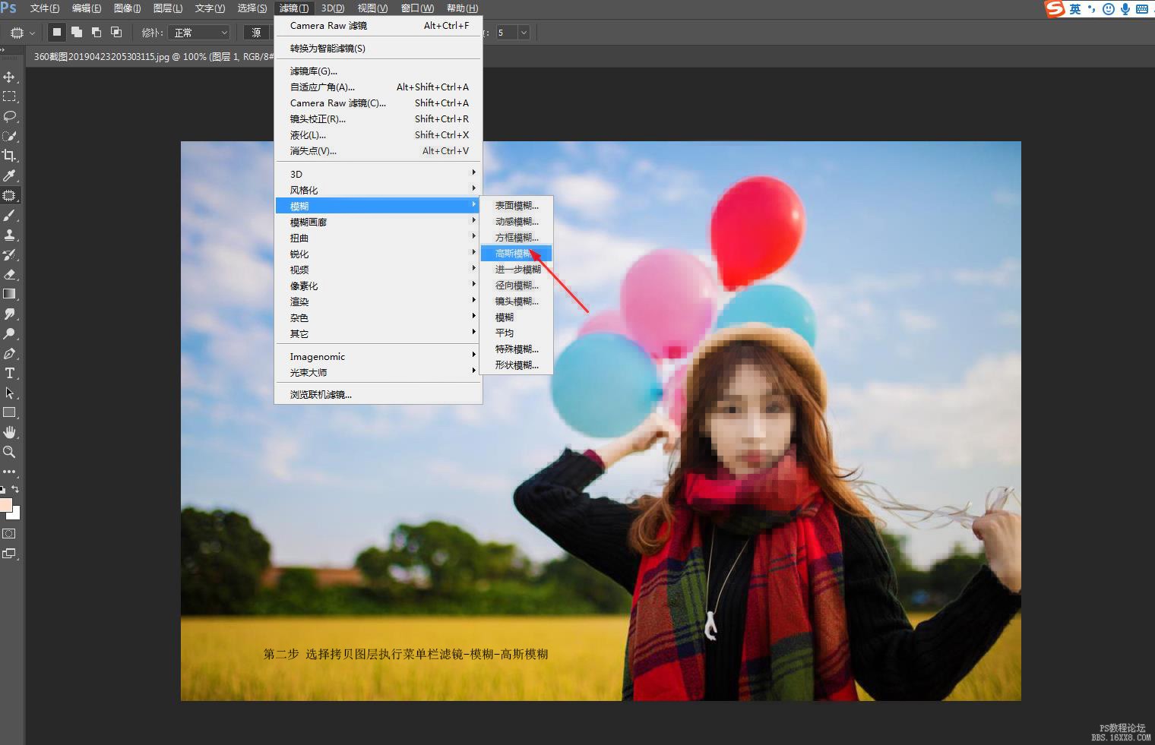1155x745 pixels.
Task: Select the Move tool
Action: click(9, 77)
